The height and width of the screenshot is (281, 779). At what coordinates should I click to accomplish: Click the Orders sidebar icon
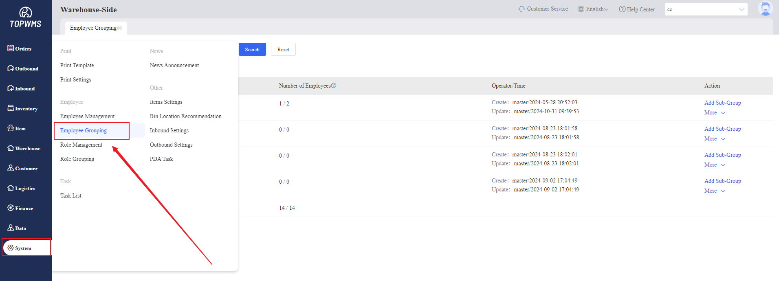click(x=11, y=48)
